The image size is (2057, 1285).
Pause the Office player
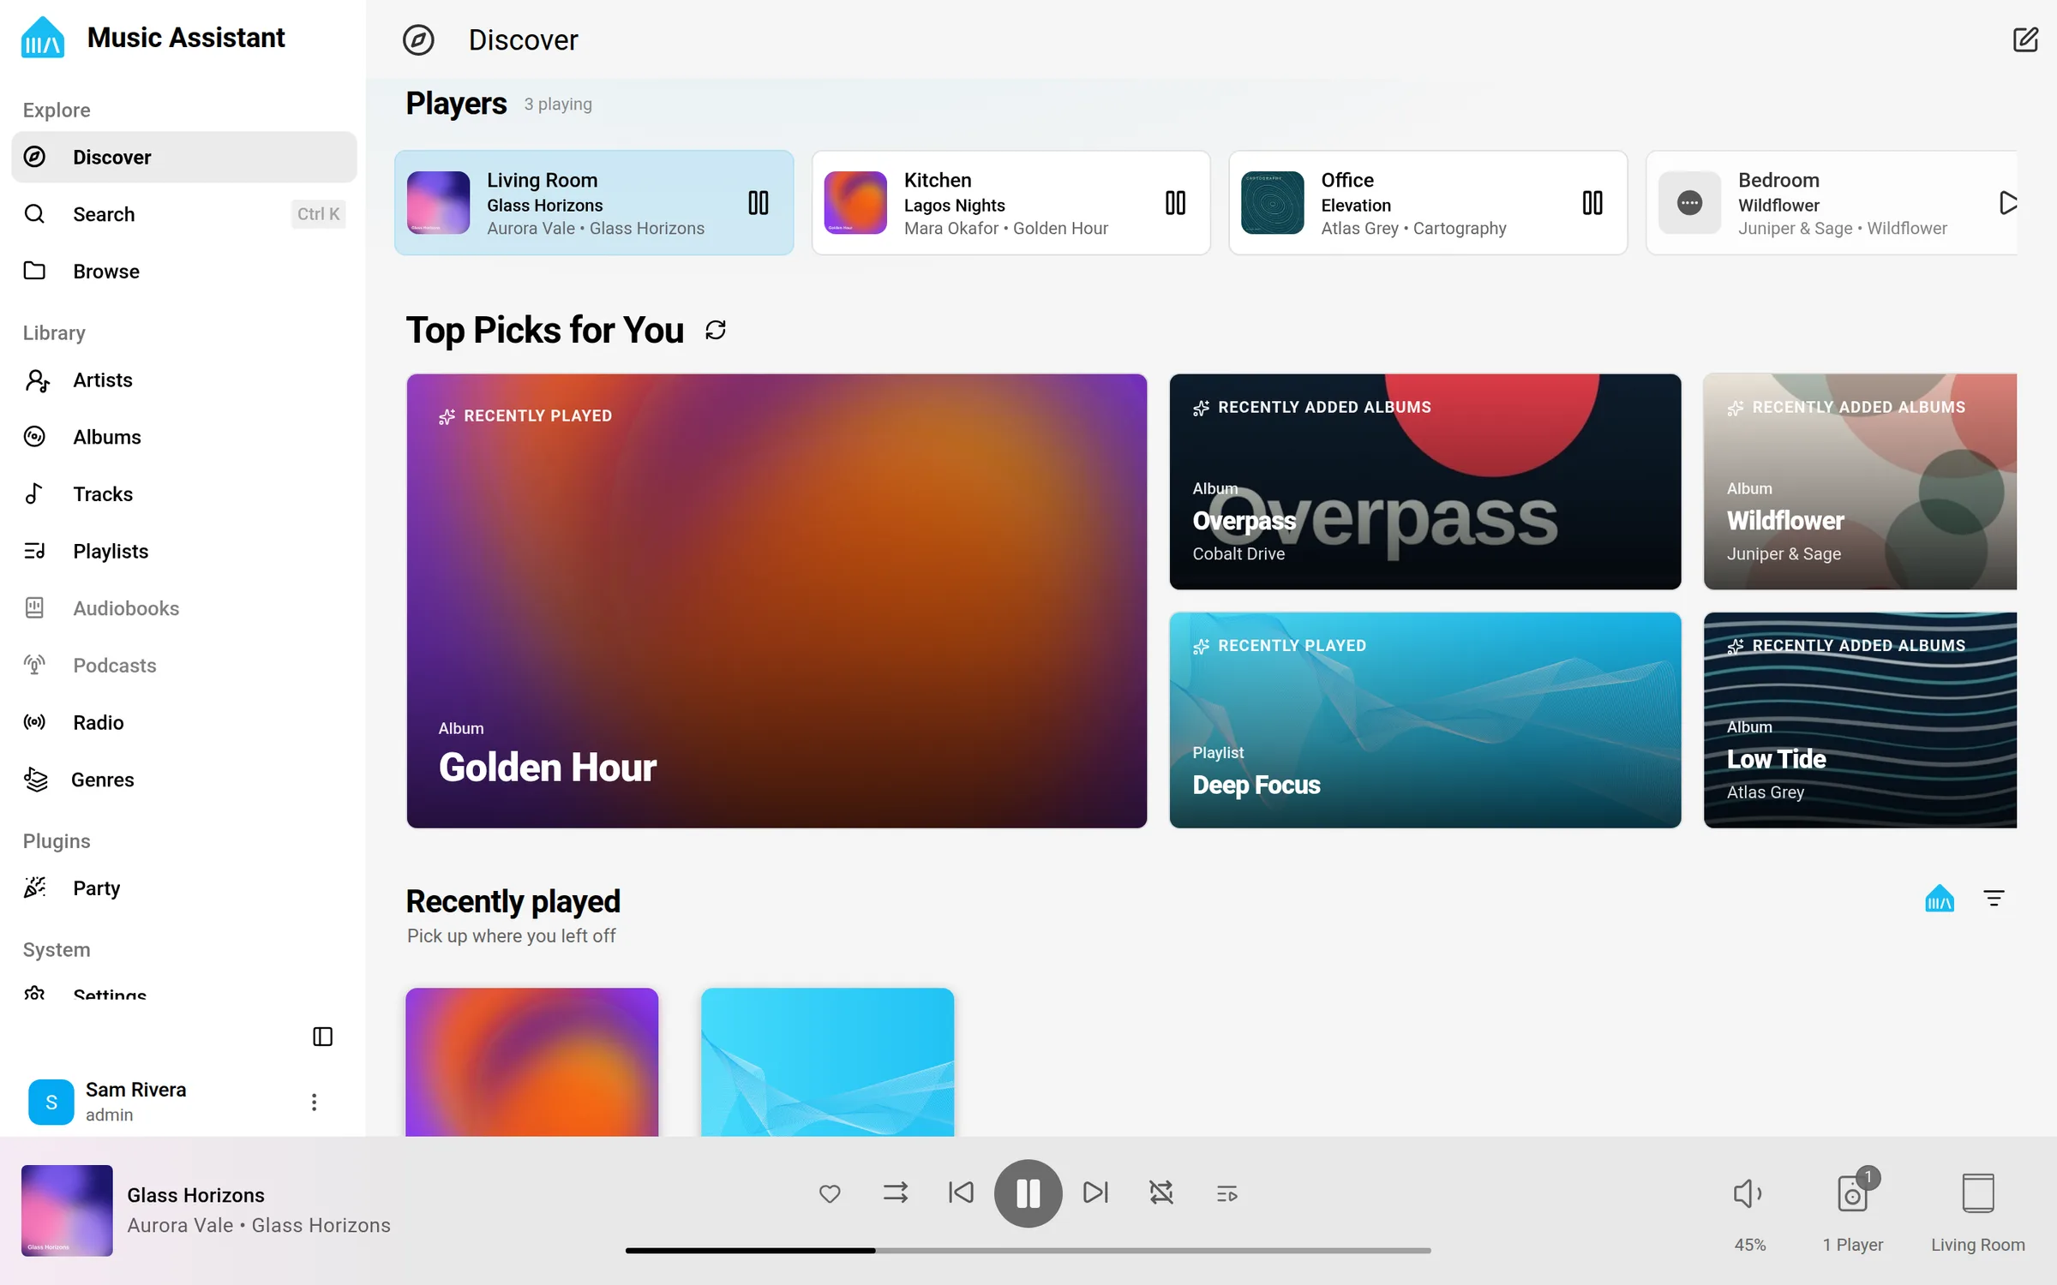[1592, 203]
